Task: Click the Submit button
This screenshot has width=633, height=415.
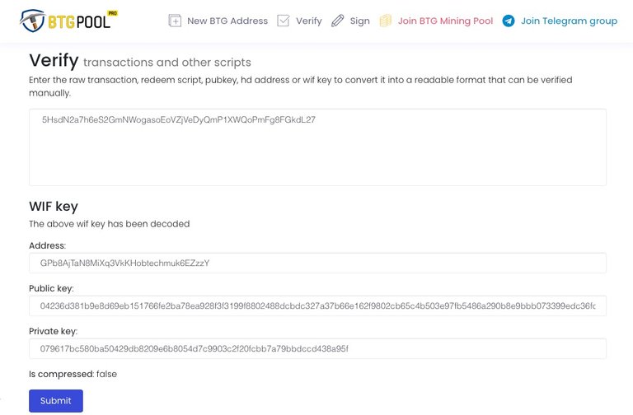Action: tap(56, 400)
